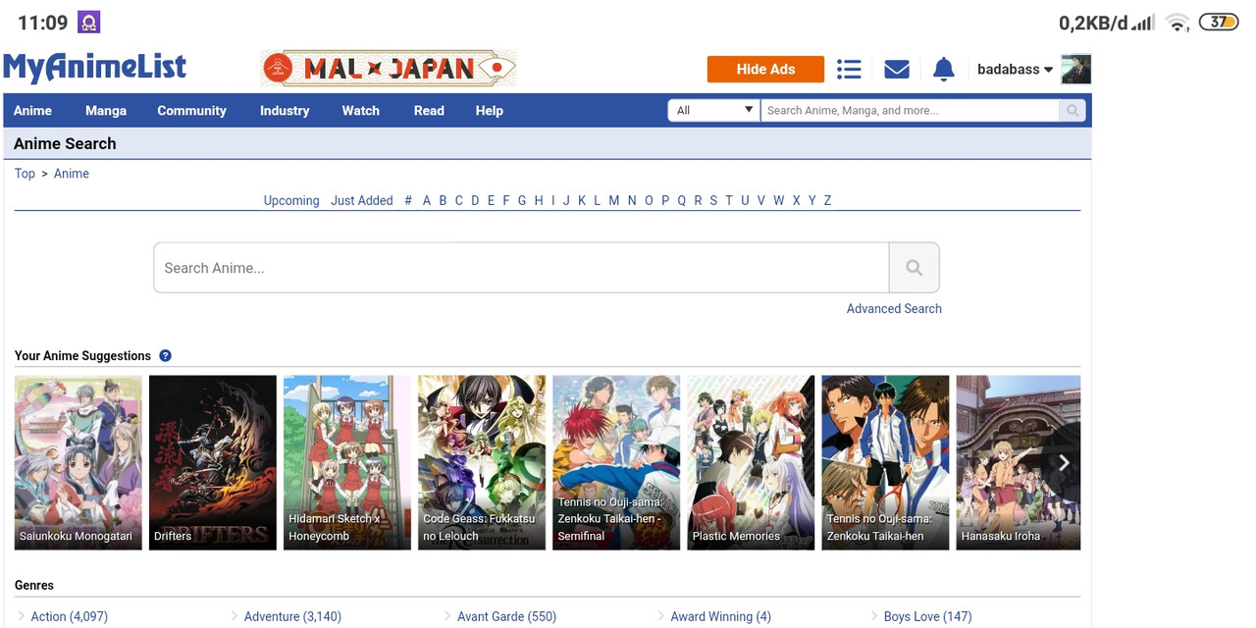Open the Community menu

point(191,110)
